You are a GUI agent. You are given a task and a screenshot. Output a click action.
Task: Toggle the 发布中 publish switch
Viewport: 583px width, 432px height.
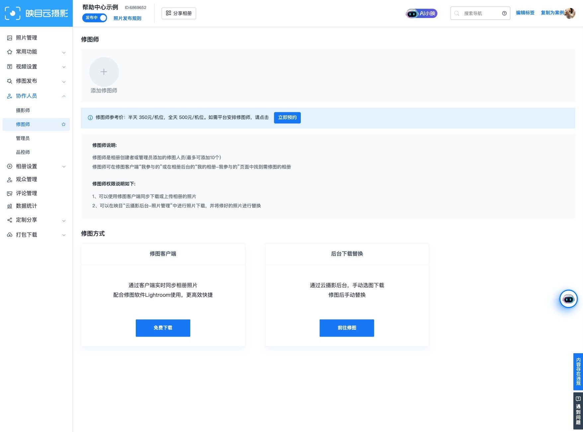(95, 18)
